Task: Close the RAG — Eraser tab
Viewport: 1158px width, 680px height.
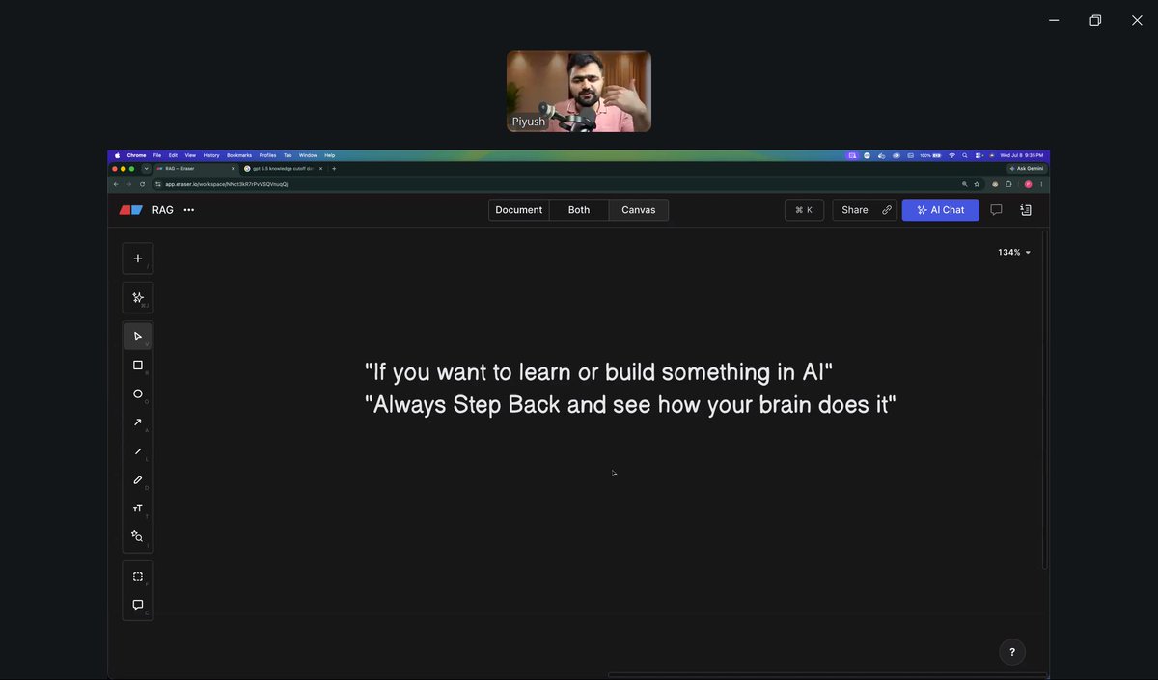Action: pos(233,169)
